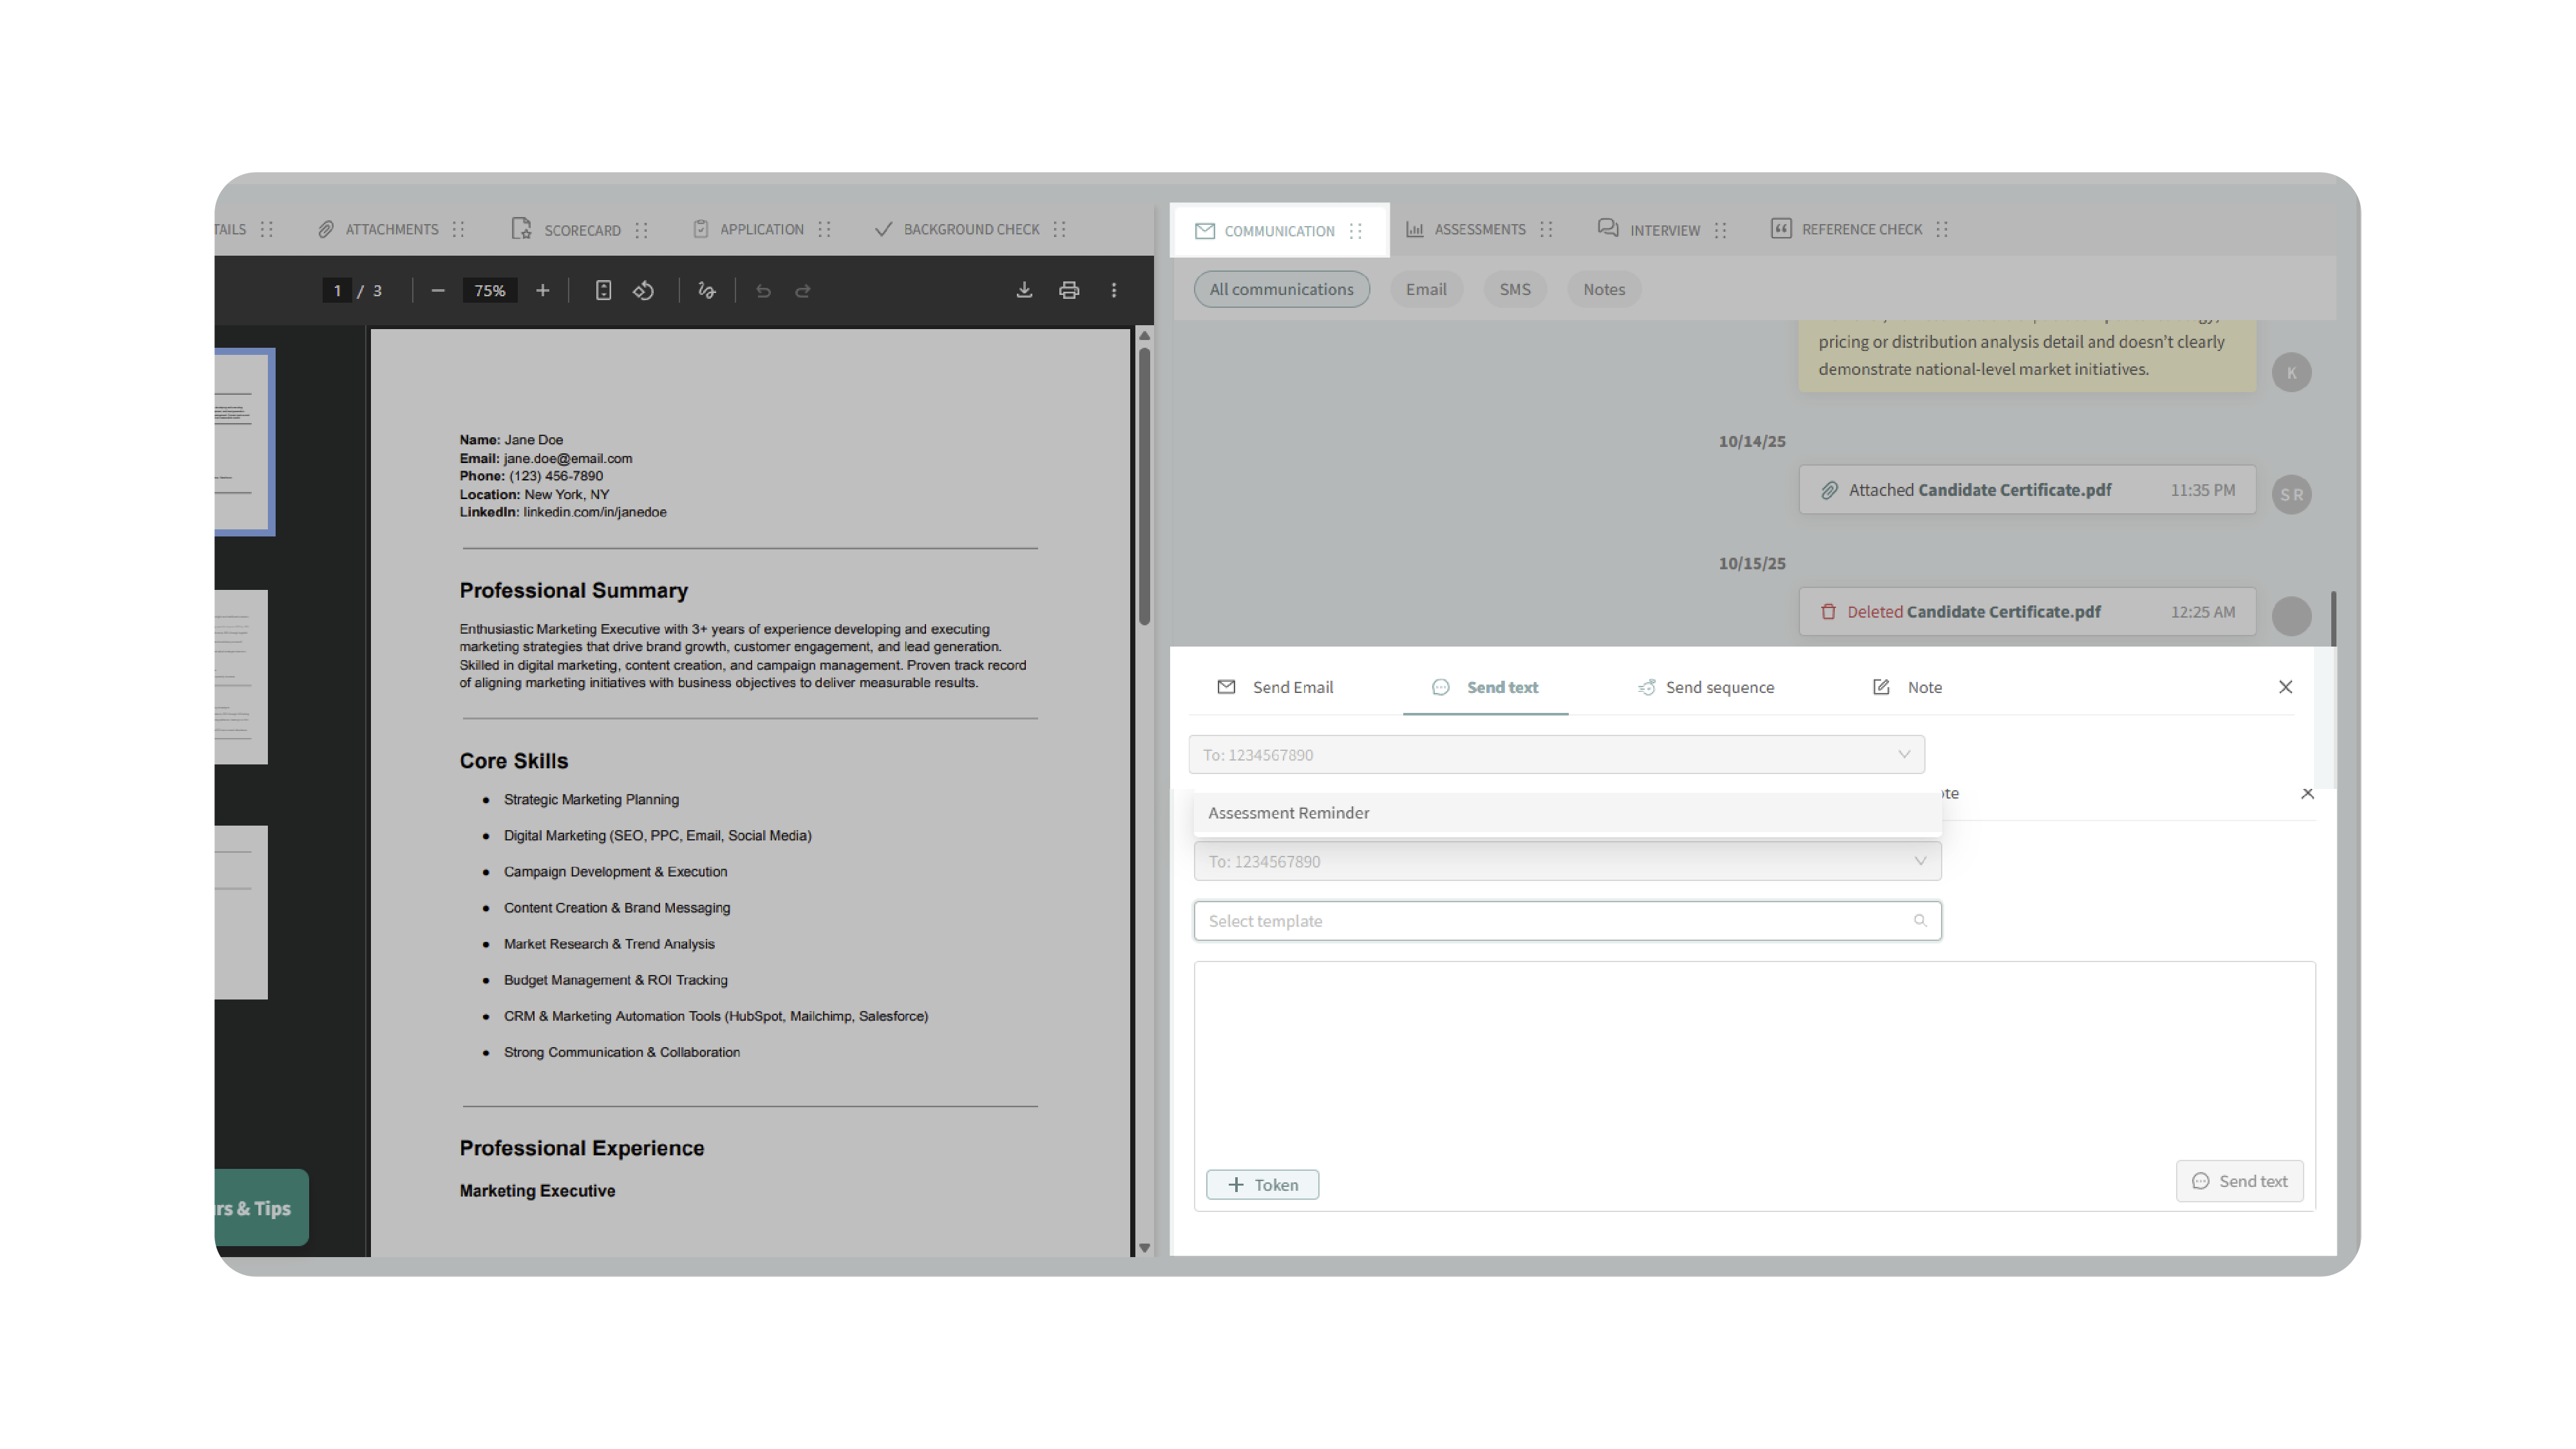Click the Send text button
The width and height of the screenshot is (2576, 1449).
pos(2239,1181)
